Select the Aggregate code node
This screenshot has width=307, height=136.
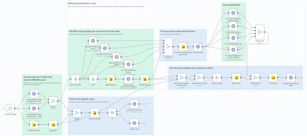coord(53,125)
